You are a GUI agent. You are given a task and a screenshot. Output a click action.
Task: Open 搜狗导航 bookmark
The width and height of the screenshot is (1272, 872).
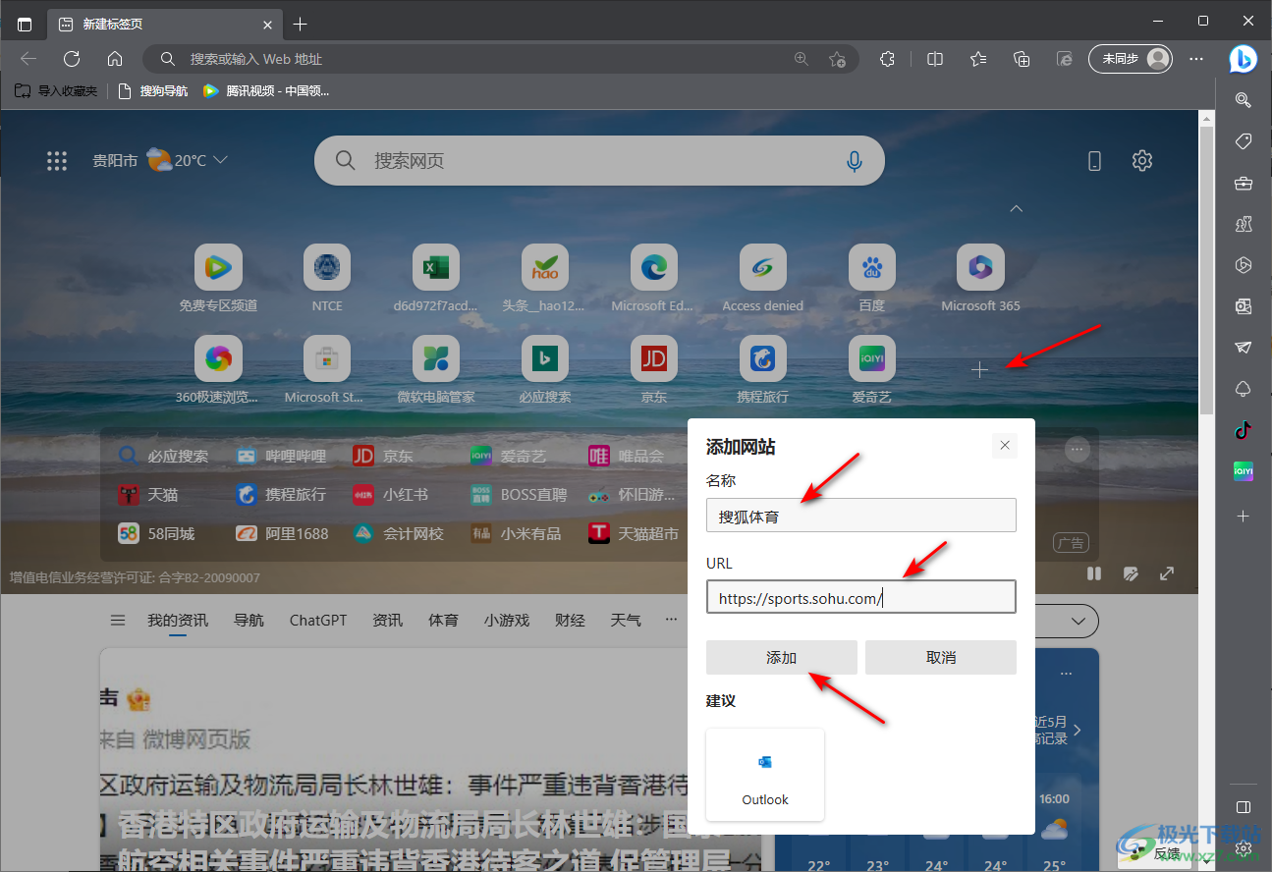153,91
